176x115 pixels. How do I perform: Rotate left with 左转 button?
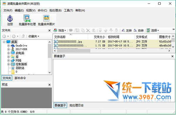click(x=126, y=31)
